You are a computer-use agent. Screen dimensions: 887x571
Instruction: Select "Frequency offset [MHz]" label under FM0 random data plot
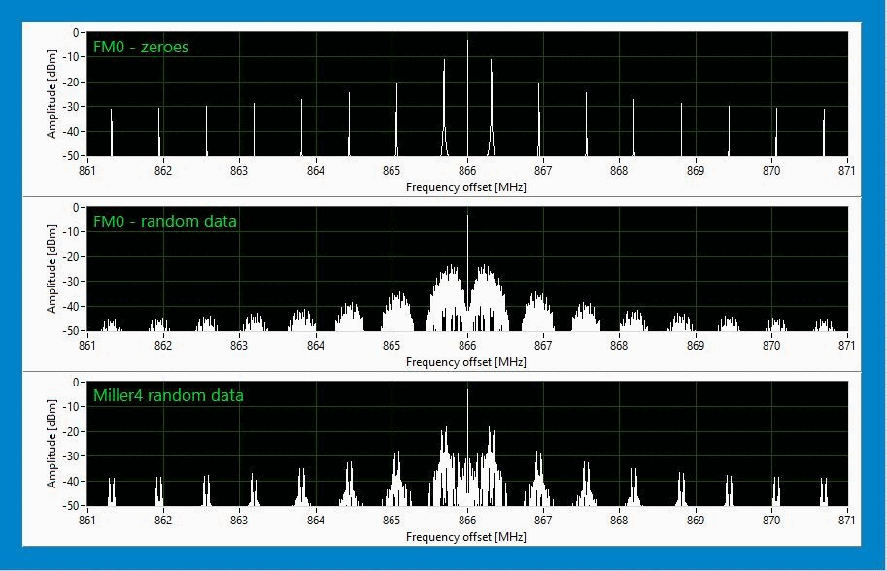click(466, 362)
